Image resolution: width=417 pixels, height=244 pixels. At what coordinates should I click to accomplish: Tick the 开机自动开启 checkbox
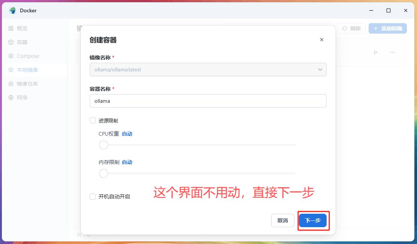click(x=93, y=197)
